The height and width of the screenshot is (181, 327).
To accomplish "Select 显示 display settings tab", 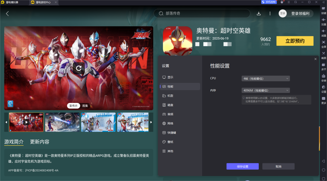I will click(180, 77).
